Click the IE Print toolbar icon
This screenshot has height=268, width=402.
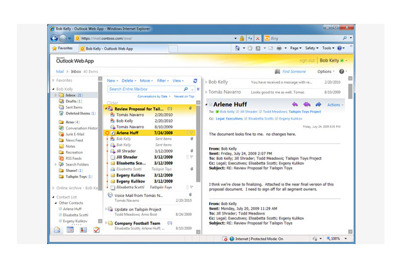[x=279, y=48]
